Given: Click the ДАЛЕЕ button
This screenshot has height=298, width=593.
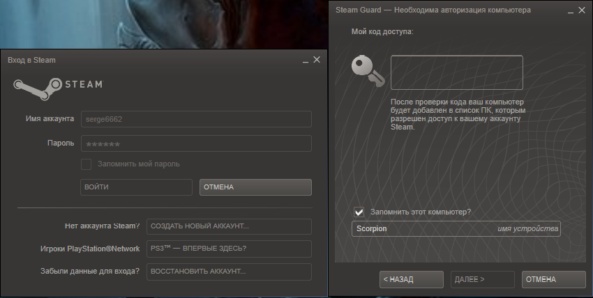Looking at the screenshot, I should pyautogui.click(x=483, y=279).
